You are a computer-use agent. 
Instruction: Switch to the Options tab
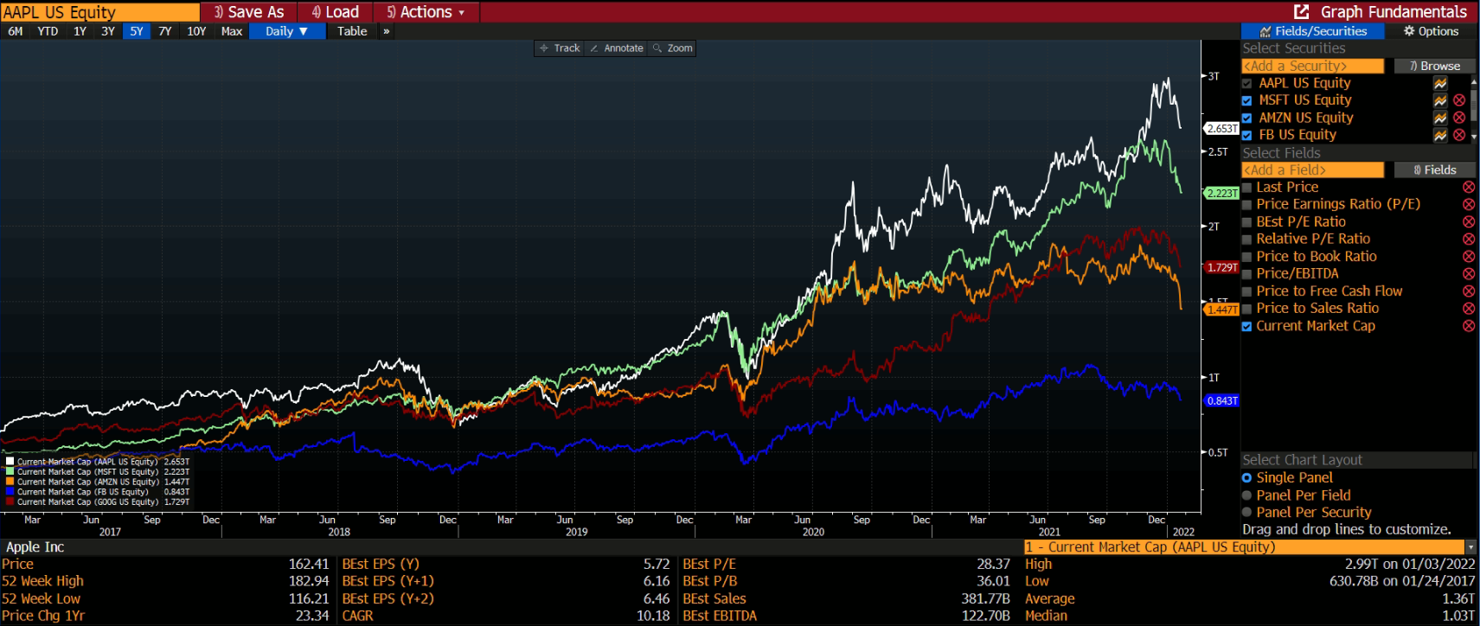point(1431,31)
